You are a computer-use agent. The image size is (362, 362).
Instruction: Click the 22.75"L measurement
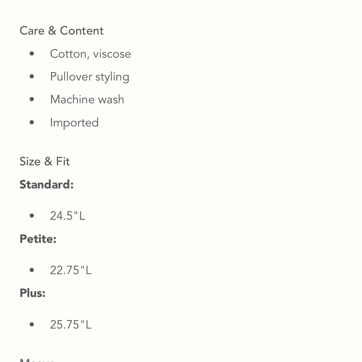[71, 270]
